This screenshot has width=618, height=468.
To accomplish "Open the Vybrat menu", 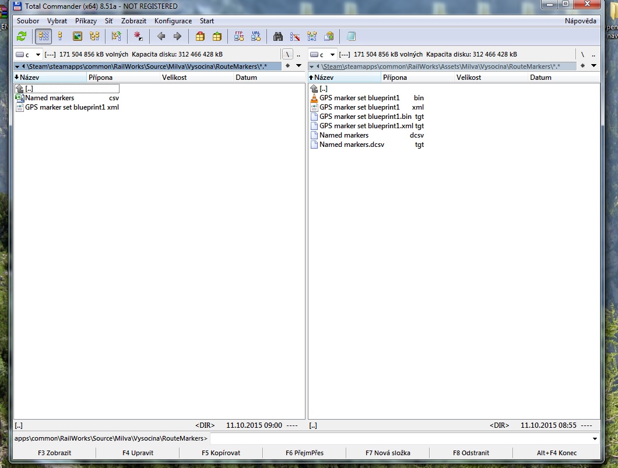I will pyautogui.click(x=57, y=21).
